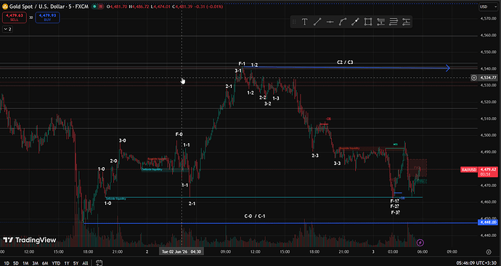The width and height of the screenshot is (501, 266).
Task: Click the TradingView logo
Action: [29, 240]
